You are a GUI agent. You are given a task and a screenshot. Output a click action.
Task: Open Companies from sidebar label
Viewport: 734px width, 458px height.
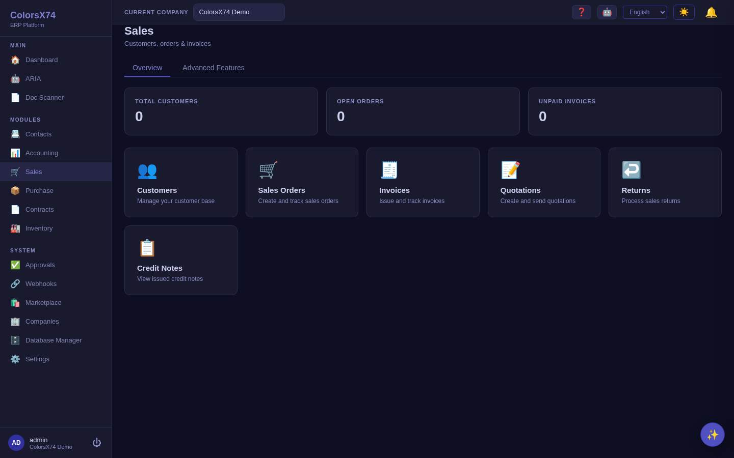(42, 322)
